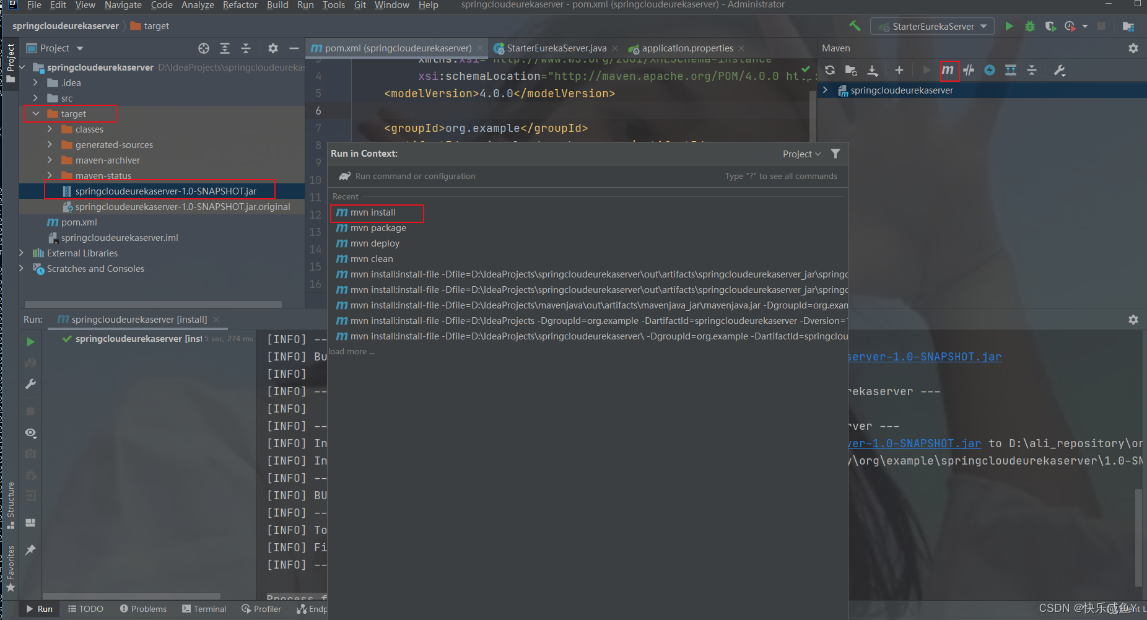The width and height of the screenshot is (1147, 620).
Task: Toggle the eye view options in Run panel
Action: (x=30, y=433)
